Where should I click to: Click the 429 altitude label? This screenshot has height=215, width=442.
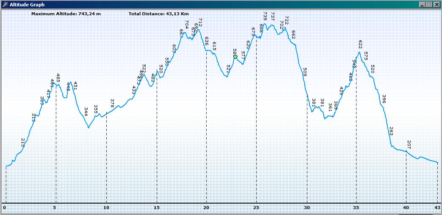tap(341, 91)
